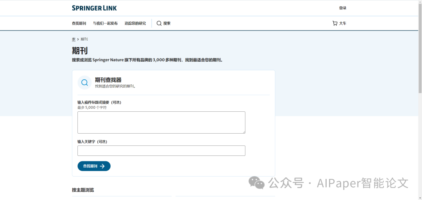Click the arrow icon on 查找期刊 button
The width and height of the screenshot is (422, 200).
point(102,166)
